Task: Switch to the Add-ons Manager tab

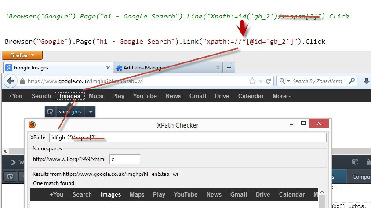Action: [x=168, y=68]
